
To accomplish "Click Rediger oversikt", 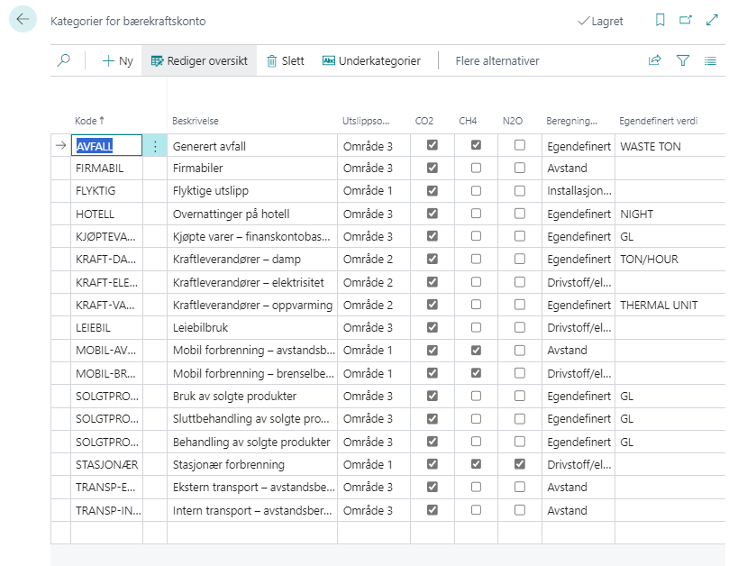I will (x=199, y=61).
